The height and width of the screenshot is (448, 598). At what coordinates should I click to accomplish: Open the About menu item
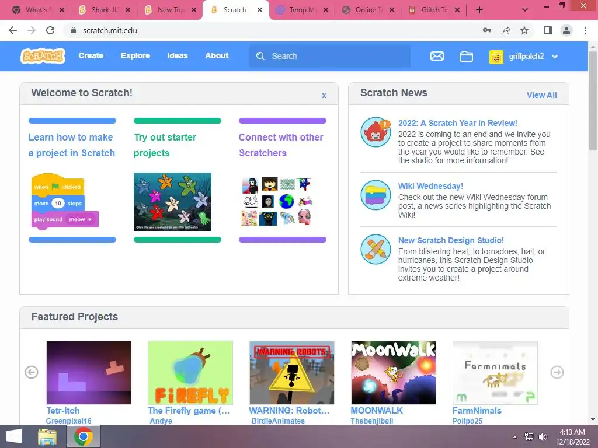click(x=217, y=55)
